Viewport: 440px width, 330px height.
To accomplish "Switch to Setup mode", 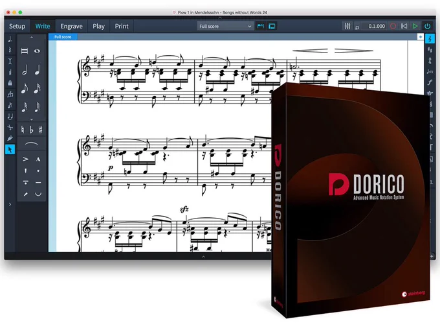I will [x=17, y=26].
